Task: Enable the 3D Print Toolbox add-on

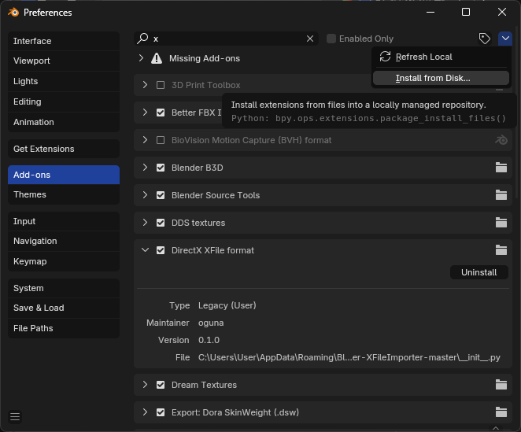Action: tap(161, 85)
